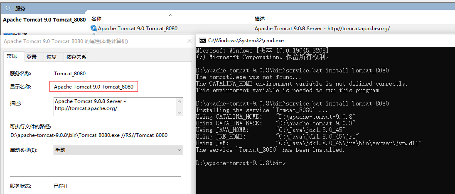Click the last command prompt line in console
The height and width of the screenshot is (194, 455).
241,163
